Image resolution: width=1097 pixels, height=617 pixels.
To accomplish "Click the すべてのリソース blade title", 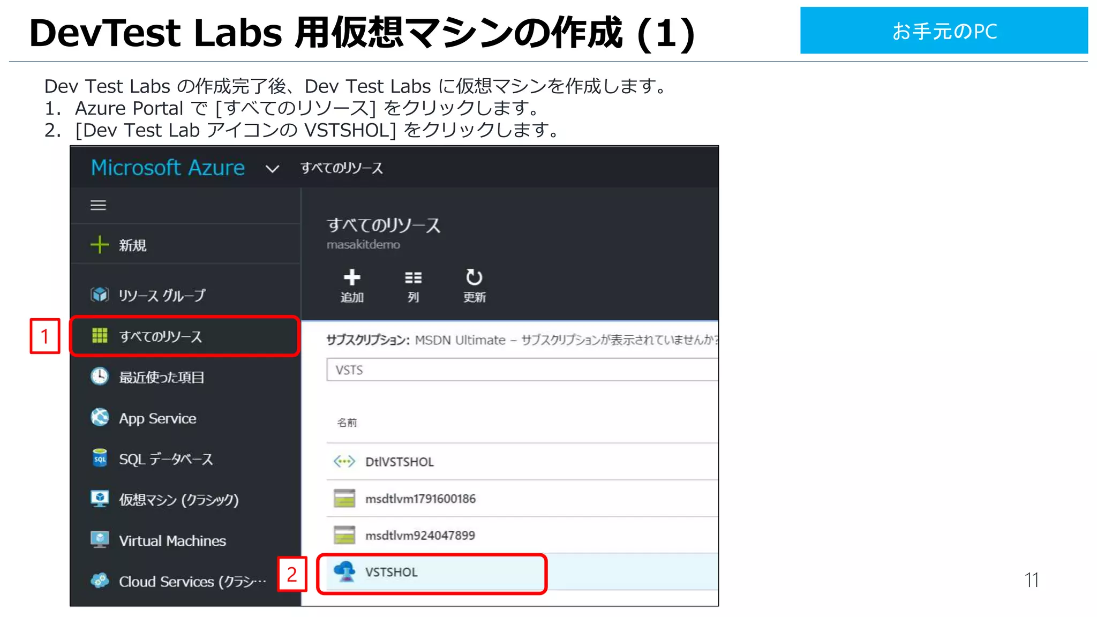I will point(384,225).
